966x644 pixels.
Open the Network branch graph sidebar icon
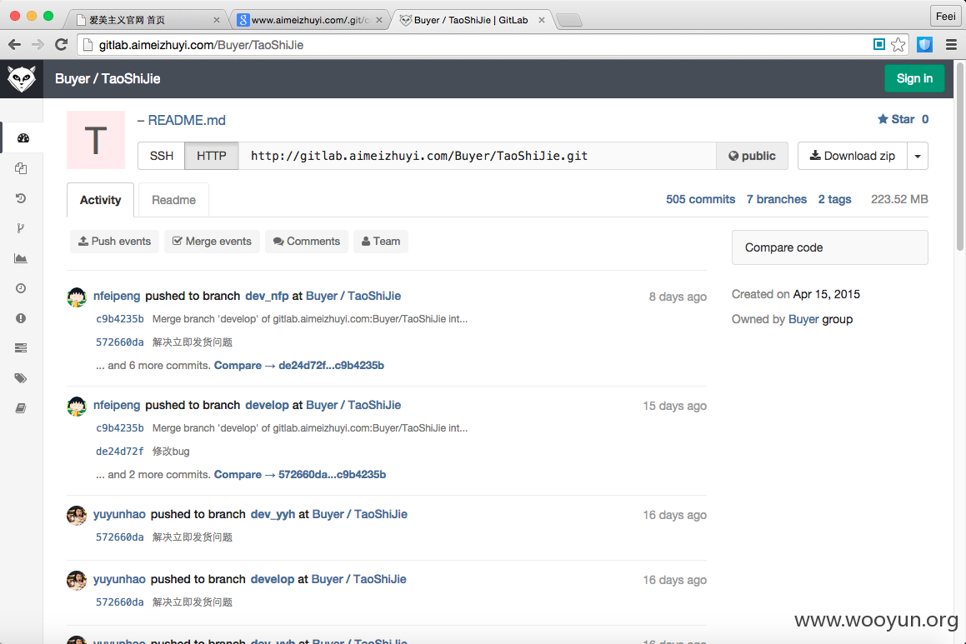[x=21, y=228]
